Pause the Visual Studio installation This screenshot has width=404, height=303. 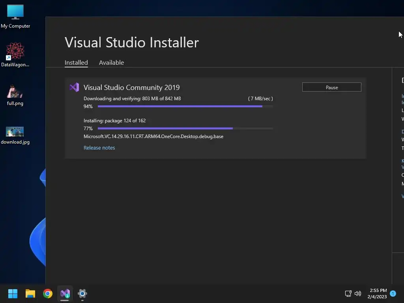(x=331, y=87)
